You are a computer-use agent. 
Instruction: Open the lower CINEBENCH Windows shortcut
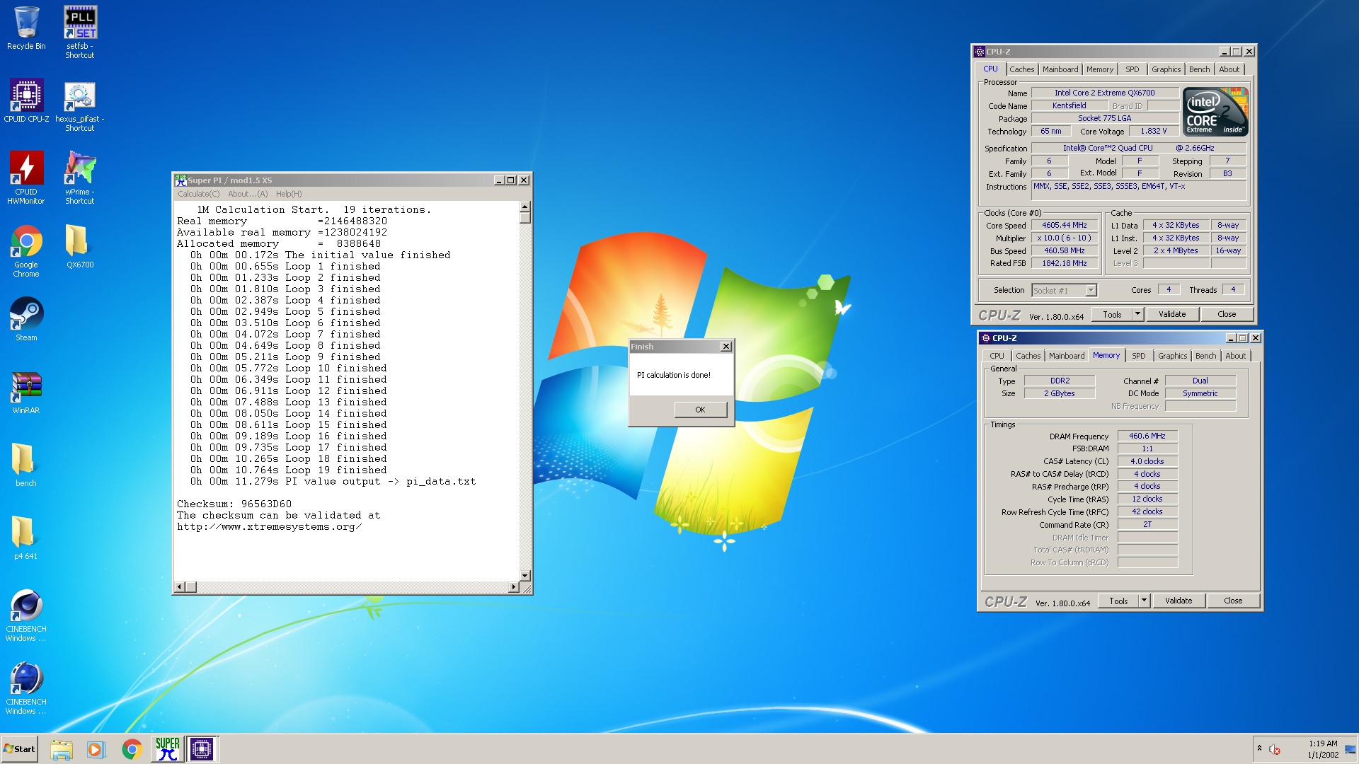pyautogui.click(x=26, y=688)
